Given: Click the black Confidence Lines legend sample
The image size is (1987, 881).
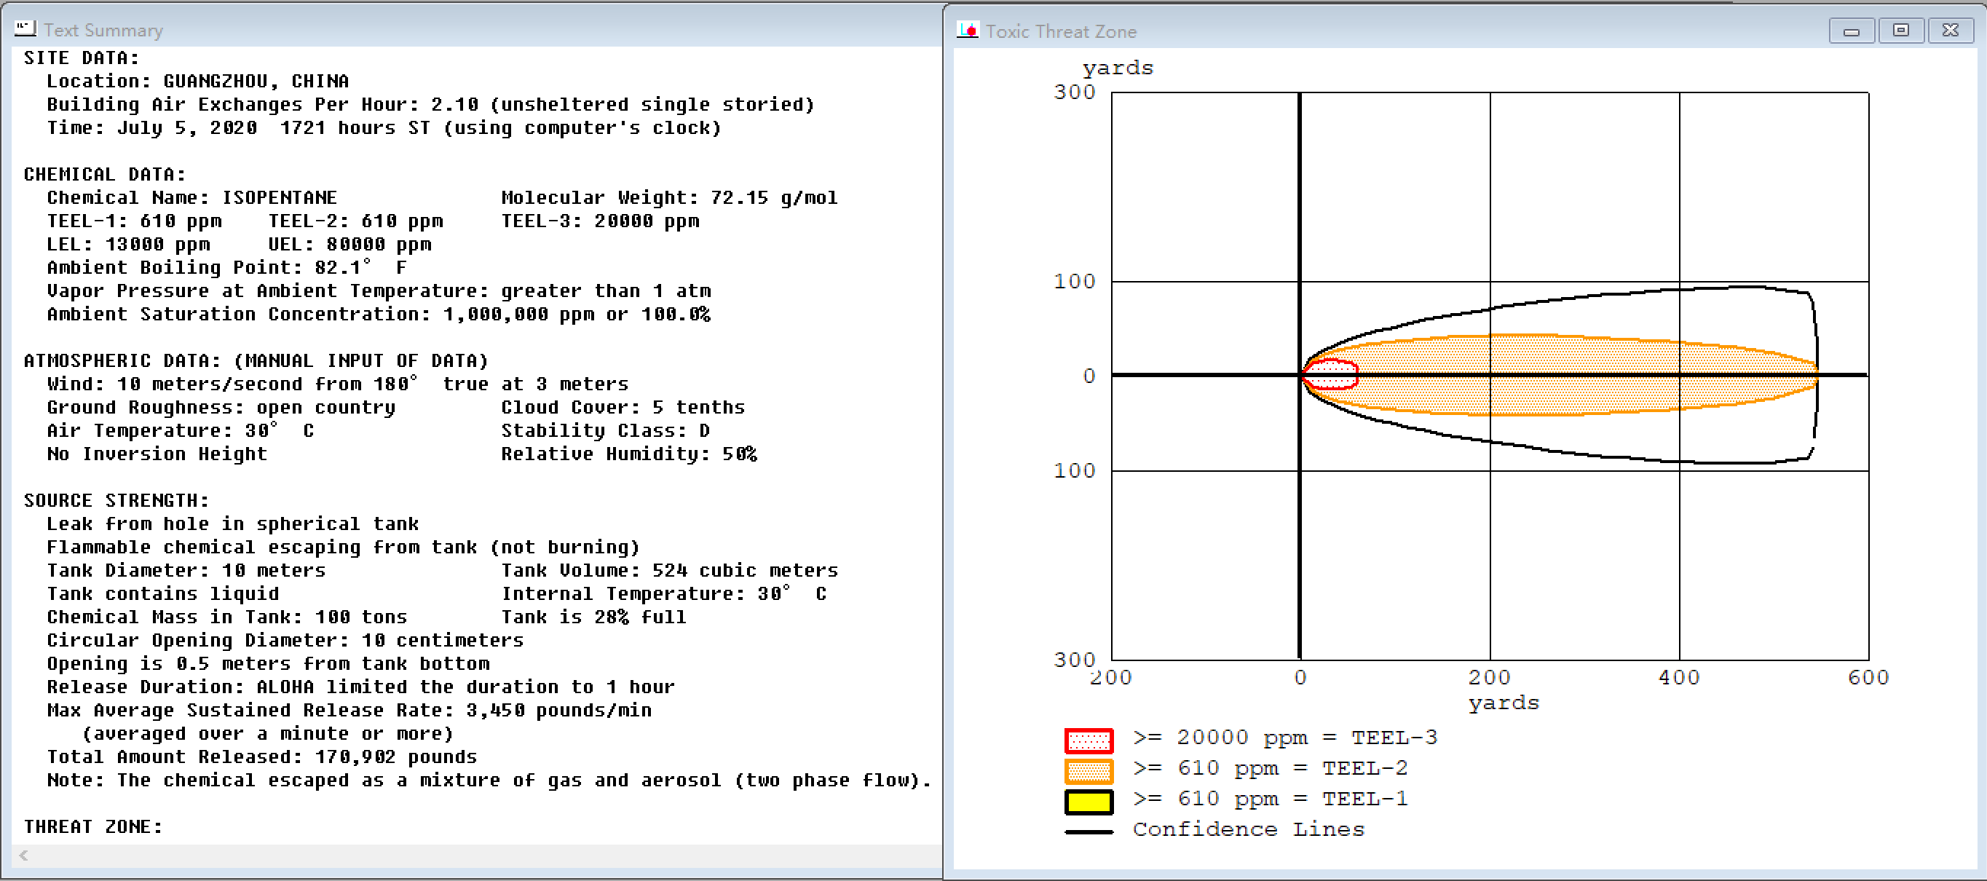Looking at the screenshot, I should (x=1089, y=831).
